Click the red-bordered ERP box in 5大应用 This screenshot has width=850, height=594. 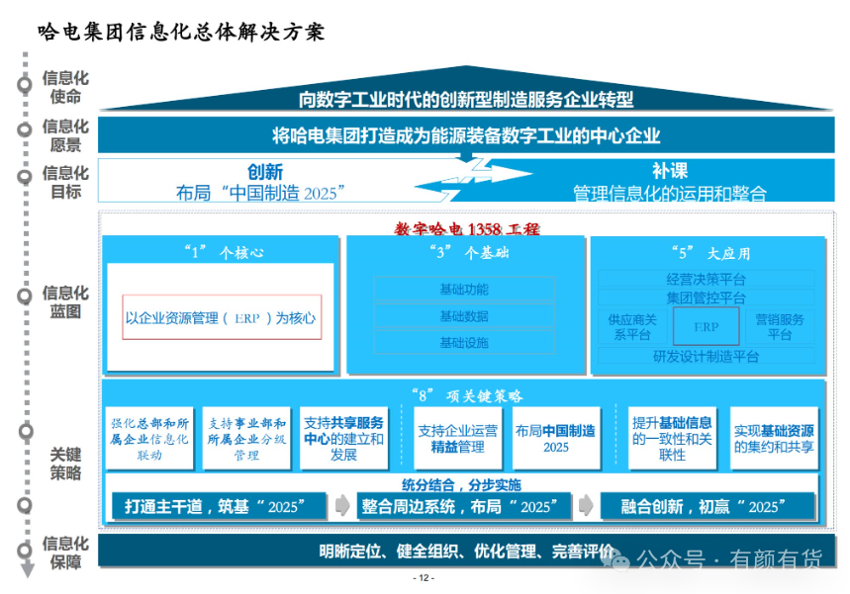pyautogui.click(x=706, y=326)
